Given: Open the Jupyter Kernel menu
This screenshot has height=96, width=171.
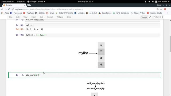Looking at the screenshot, I should pyautogui.click(x=50, y=17).
